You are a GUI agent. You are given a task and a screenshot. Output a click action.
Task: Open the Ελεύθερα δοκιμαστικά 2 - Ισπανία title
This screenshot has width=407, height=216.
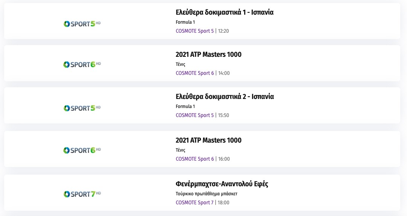coord(225,97)
